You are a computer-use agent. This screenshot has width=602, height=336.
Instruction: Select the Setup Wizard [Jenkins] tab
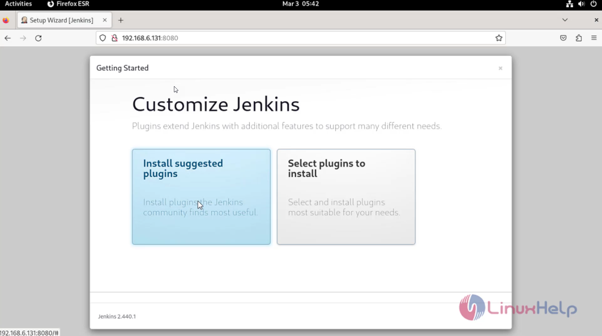coord(65,20)
